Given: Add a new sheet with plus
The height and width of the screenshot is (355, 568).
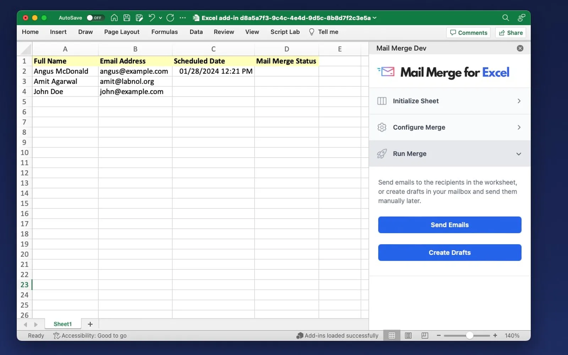Looking at the screenshot, I should tap(90, 324).
